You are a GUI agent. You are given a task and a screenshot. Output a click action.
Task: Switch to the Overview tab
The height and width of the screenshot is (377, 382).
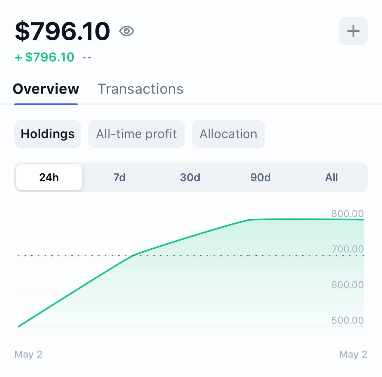pos(46,89)
